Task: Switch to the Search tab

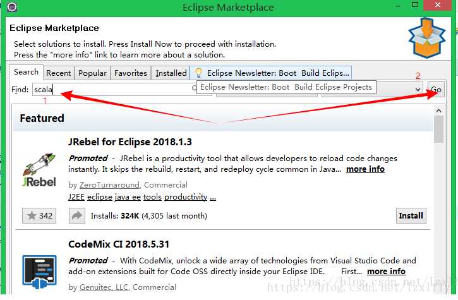Action: 26,72
